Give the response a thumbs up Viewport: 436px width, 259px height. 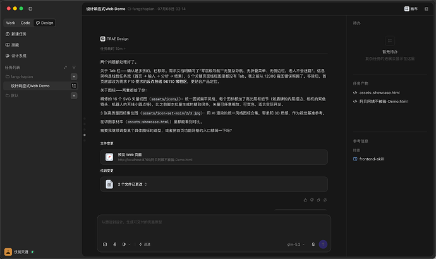click(305, 200)
